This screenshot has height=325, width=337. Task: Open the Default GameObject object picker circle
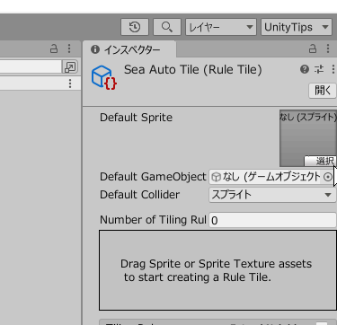(x=328, y=177)
